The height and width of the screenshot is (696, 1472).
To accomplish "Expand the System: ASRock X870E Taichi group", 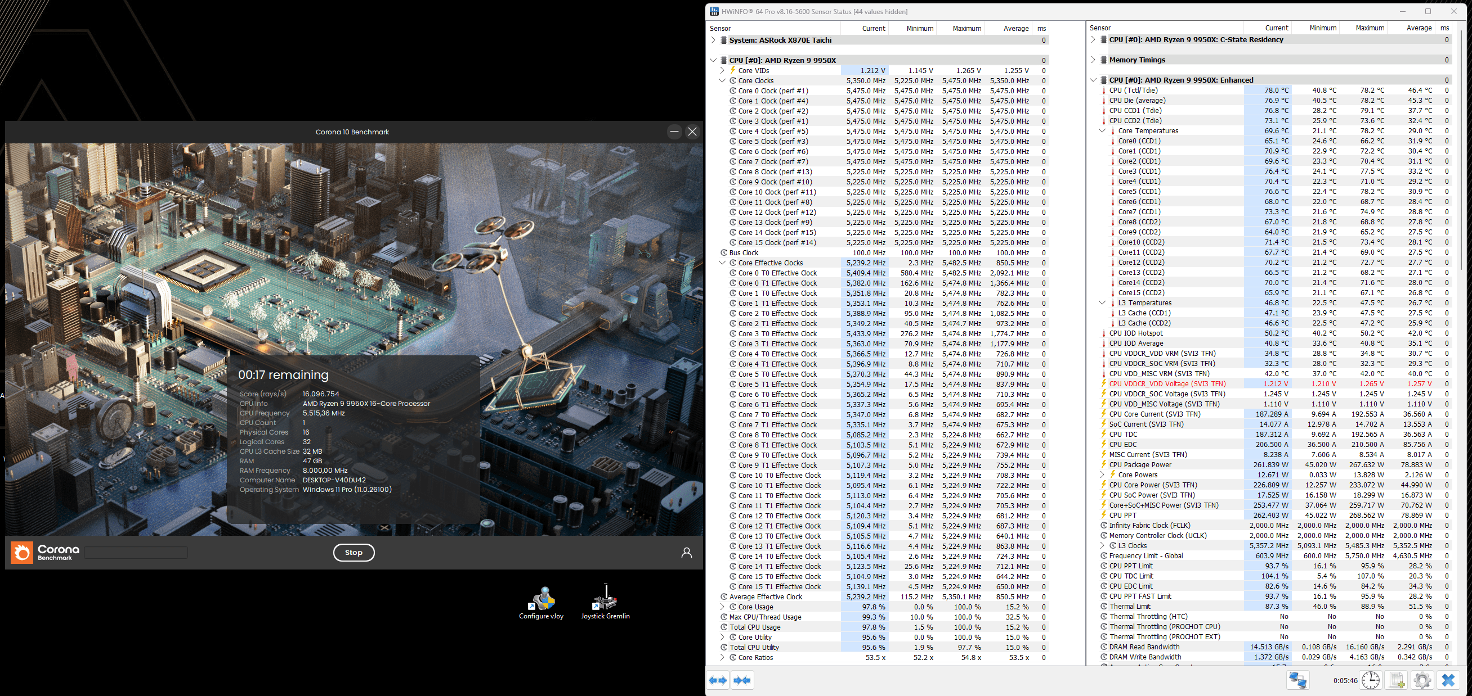I will click(x=713, y=40).
